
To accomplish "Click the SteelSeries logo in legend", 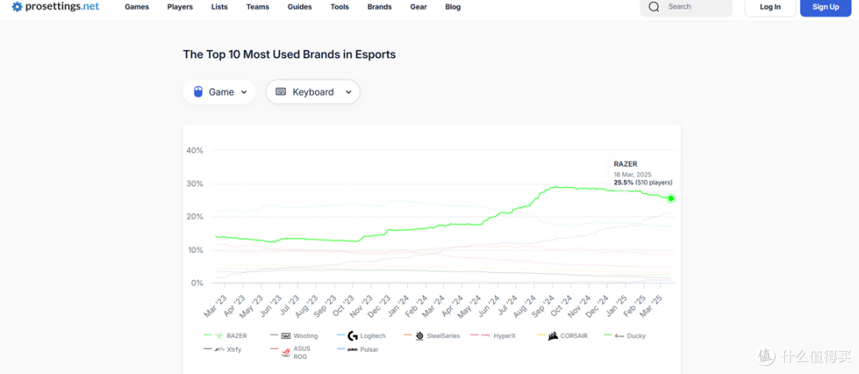I will point(419,336).
